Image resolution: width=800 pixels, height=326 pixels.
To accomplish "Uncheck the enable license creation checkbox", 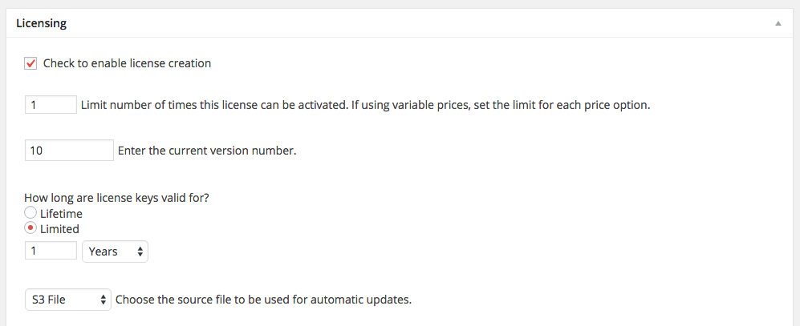I will 31,63.
